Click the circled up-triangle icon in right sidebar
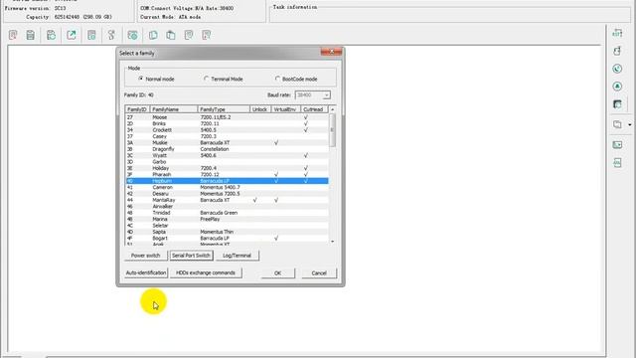The image size is (636, 358). click(617, 87)
